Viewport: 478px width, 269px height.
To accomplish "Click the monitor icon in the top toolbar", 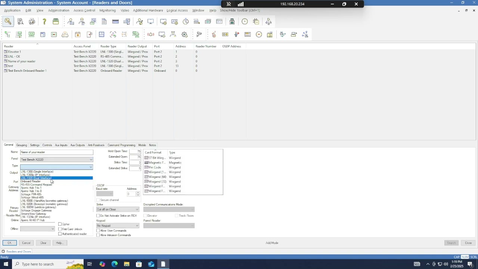I will click(150, 22).
